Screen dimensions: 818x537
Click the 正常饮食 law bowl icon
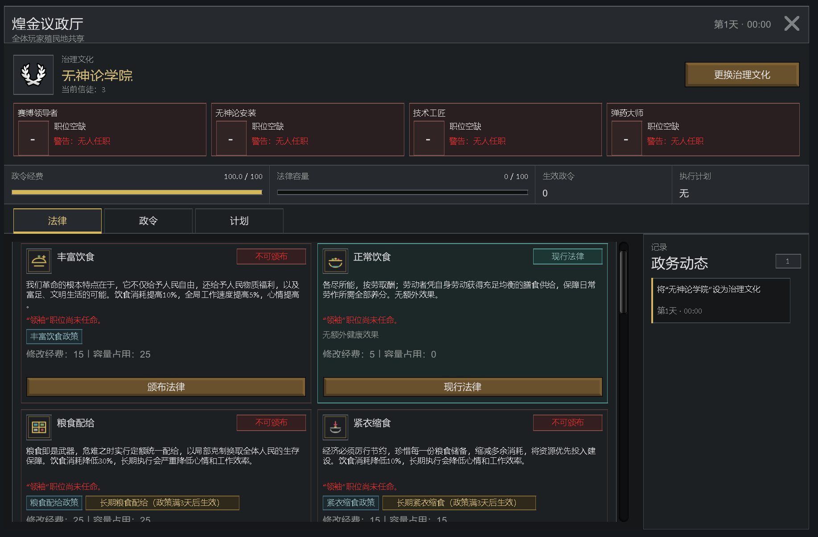(335, 261)
